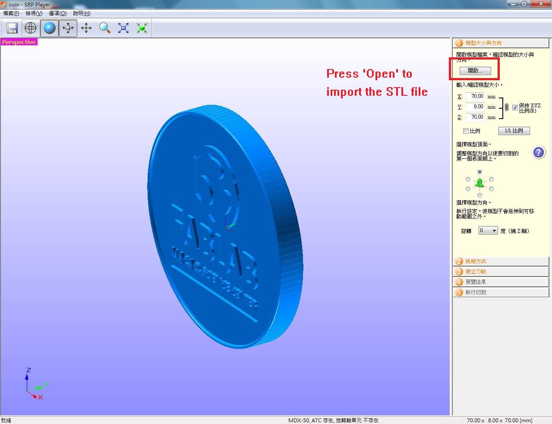Click the 1/1 比例 button
552x424 pixels.
click(x=514, y=131)
